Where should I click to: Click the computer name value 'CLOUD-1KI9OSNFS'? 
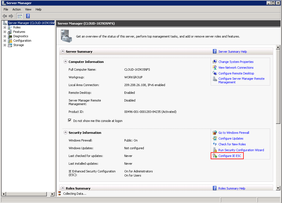click(x=137, y=70)
